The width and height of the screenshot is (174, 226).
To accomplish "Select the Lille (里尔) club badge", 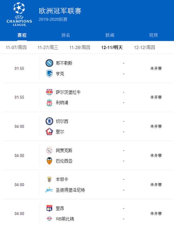I will click(49, 131).
